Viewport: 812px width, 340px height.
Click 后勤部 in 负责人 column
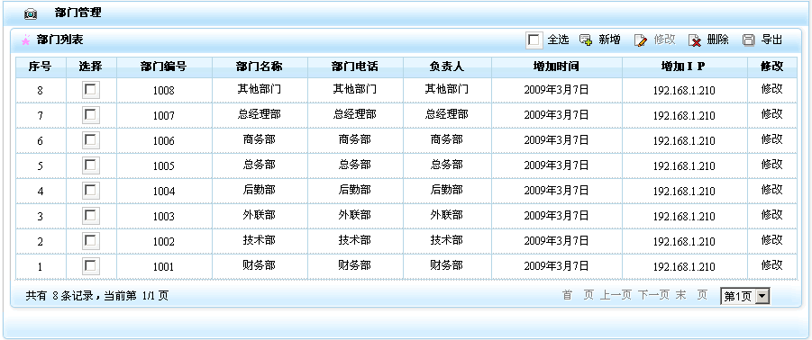click(446, 190)
